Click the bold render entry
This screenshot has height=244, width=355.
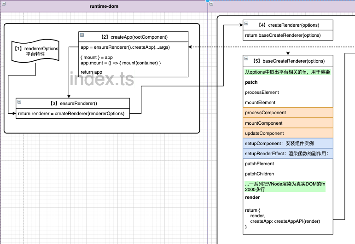pyautogui.click(x=252, y=197)
